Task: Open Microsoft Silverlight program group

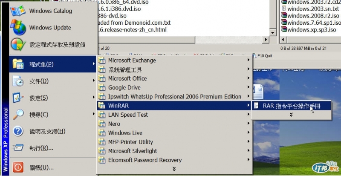Action: pos(175,151)
